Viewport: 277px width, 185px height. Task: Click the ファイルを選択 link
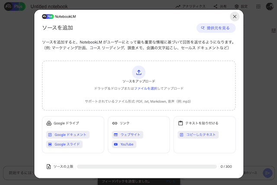(145, 88)
